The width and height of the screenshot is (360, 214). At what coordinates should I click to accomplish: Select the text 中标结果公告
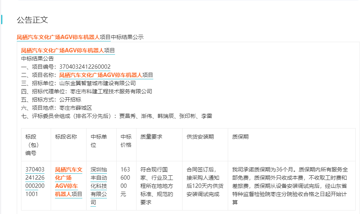tap(37, 59)
